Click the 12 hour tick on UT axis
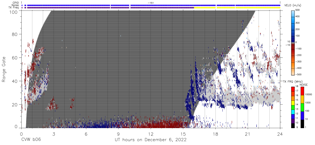315x145 pixels. [151, 133]
